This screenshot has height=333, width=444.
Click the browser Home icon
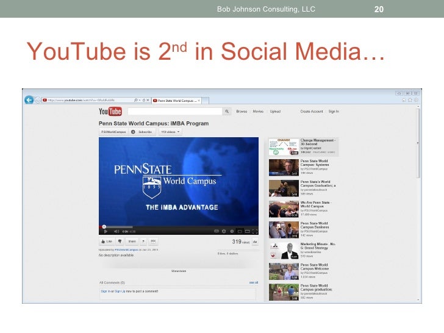click(404, 100)
